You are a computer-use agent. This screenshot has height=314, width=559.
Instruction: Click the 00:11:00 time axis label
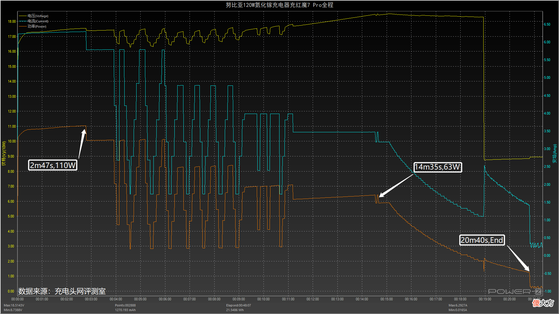click(288, 299)
